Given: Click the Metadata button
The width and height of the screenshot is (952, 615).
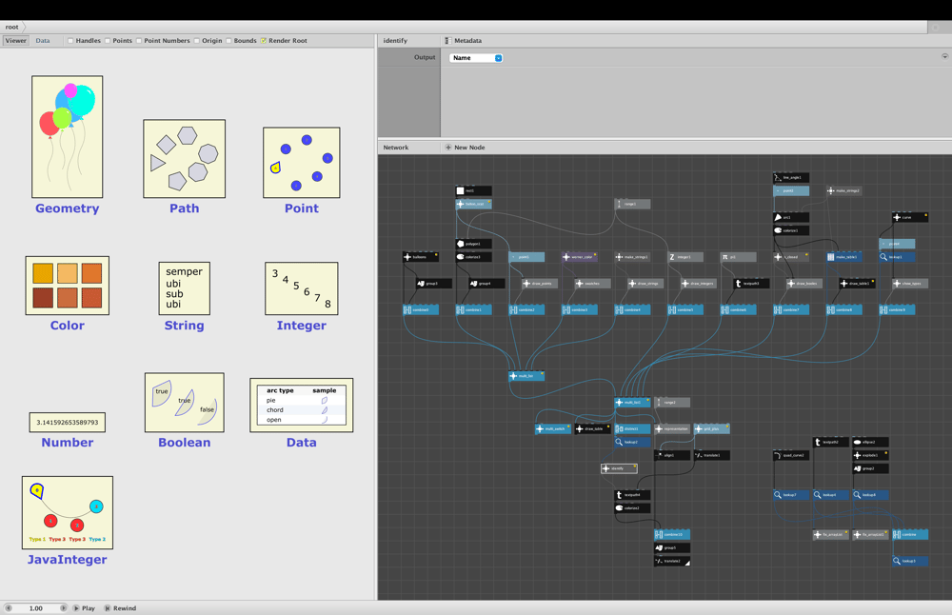Looking at the screenshot, I should tap(465, 41).
